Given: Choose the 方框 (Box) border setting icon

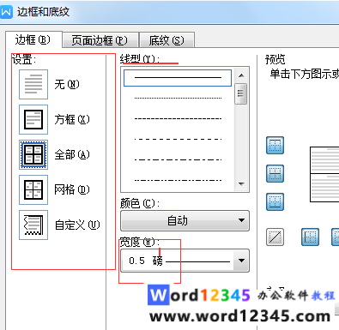Looking at the screenshot, I should tap(33, 119).
